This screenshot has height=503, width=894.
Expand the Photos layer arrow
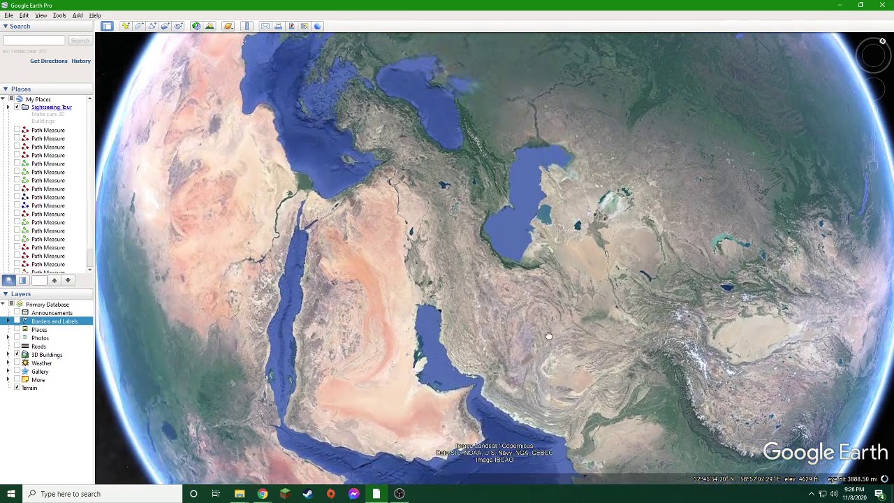[x=8, y=338]
